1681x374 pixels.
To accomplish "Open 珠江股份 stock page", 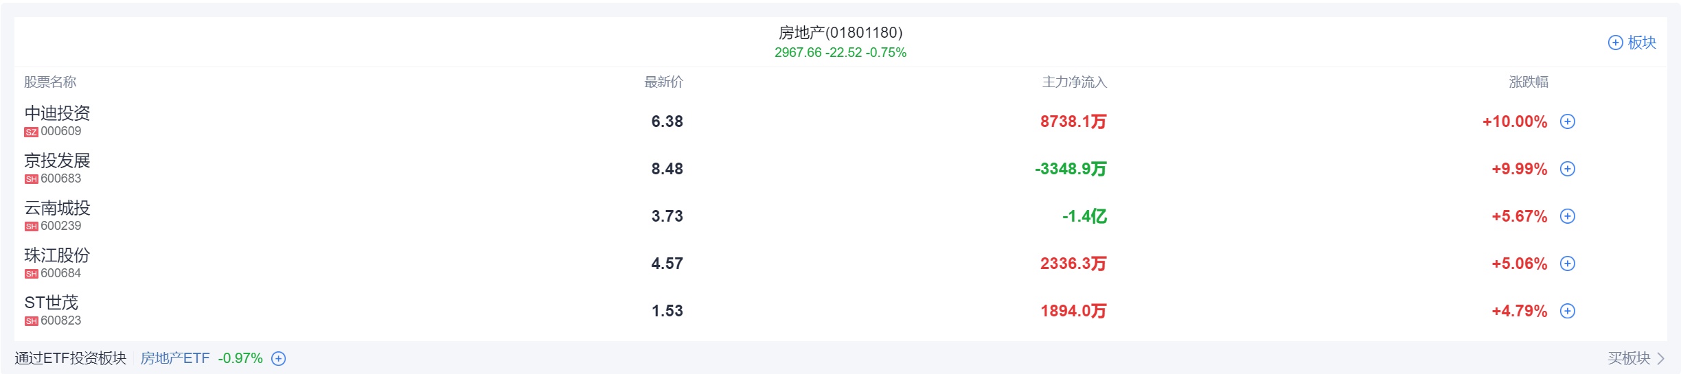I will click(x=57, y=255).
